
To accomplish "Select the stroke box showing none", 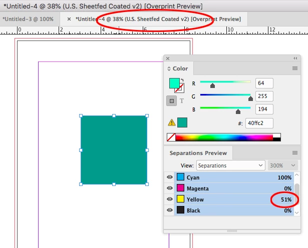I will pyautogui.click(x=181, y=90).
